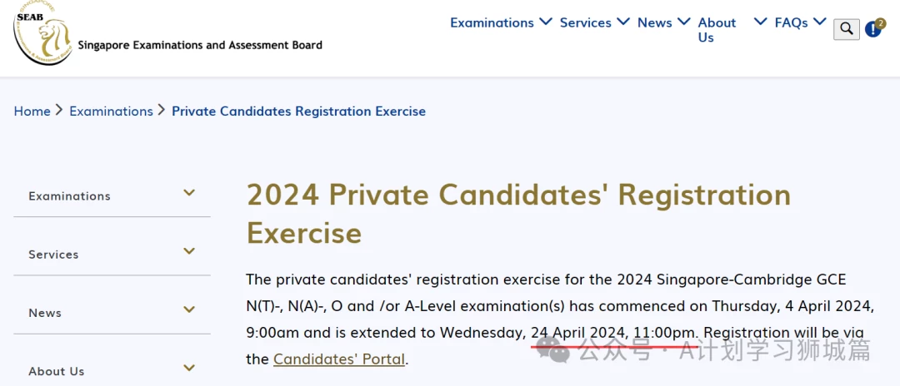Viewport: 900px width, 386px height.
Task: Expand the Services sidebar chevron
Action: tap(189, 251)
